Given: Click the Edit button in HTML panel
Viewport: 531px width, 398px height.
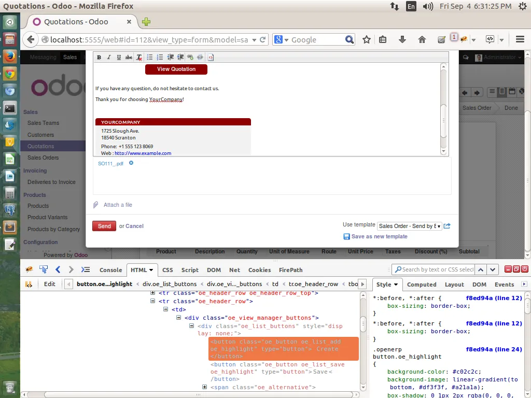Looking at the screenshot, I should tap(49, 284).
